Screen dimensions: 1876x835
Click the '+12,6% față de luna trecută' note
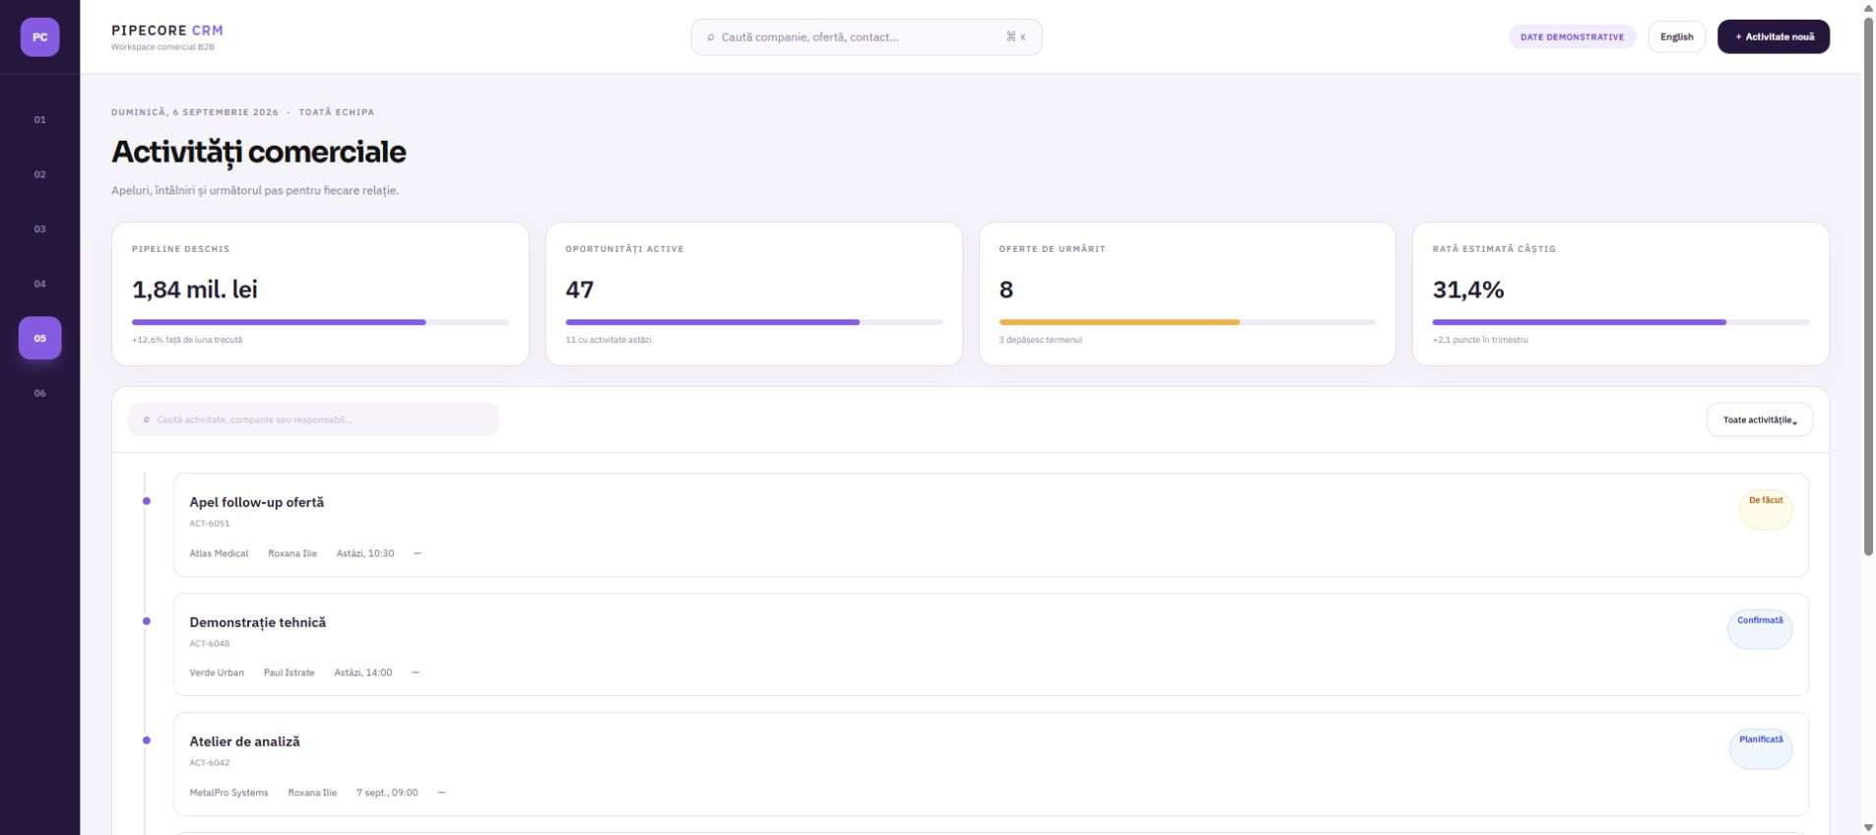click(187, 340)
